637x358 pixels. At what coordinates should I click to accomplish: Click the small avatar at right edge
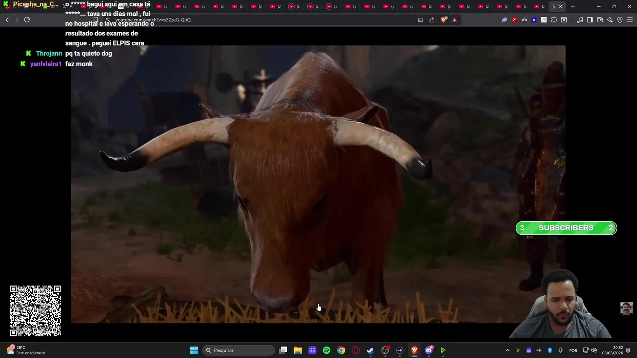click(626, 308)
